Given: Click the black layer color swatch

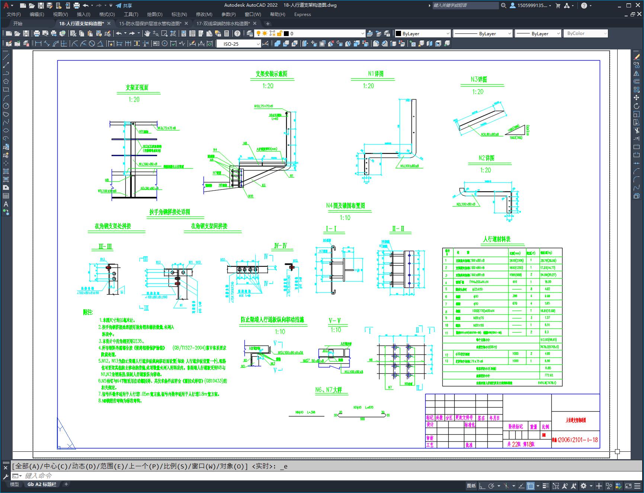Looking at the screenshot, I should point(286,33).
